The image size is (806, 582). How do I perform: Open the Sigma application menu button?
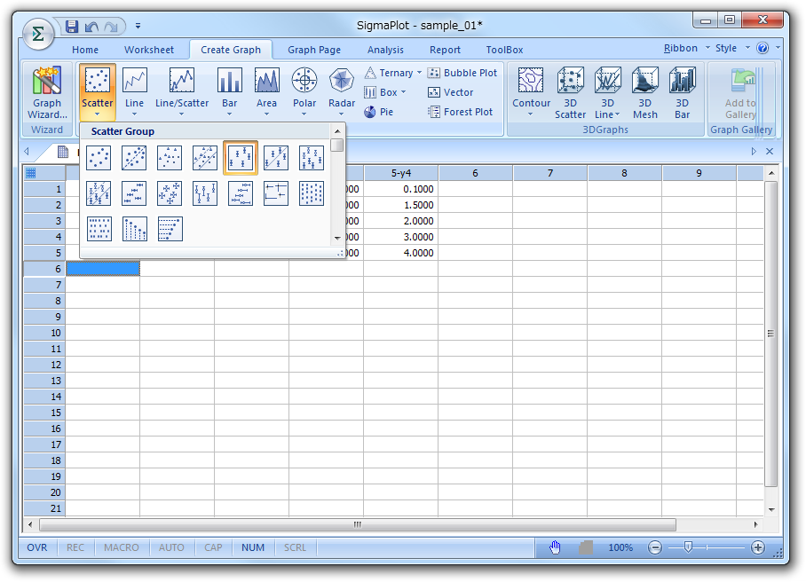click(x=38, y=34)
